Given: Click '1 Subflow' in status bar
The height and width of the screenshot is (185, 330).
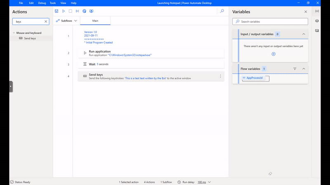Looking at the screenshot, I should tap(166, 182).
